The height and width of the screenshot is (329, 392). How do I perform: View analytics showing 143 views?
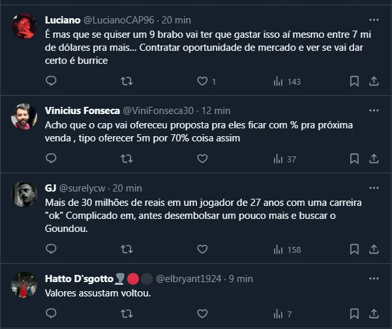pyautogui.click(x=279, y=81)
